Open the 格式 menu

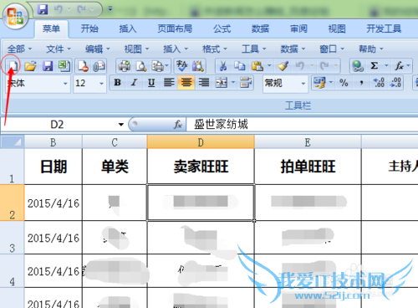(x=215, y=49)
